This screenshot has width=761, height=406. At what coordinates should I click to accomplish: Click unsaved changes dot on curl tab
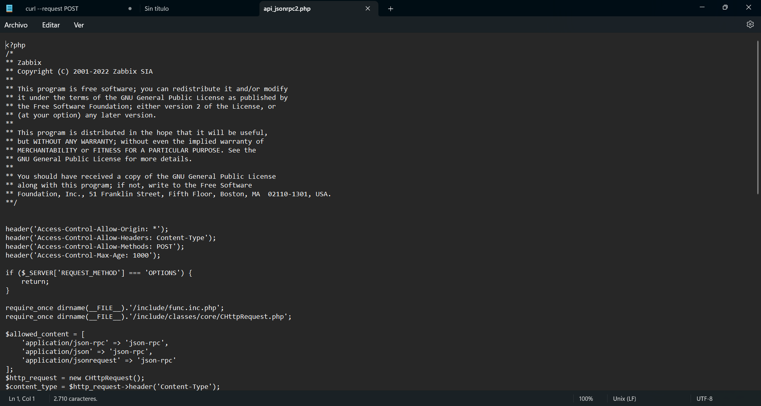point(130,9)
